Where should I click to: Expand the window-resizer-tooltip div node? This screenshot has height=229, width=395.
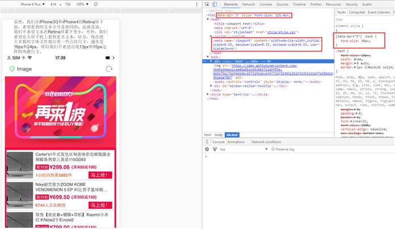coord(211,86)
